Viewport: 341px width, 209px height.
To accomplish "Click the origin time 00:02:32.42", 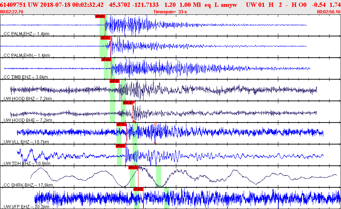I will click(x=88, y=5).
